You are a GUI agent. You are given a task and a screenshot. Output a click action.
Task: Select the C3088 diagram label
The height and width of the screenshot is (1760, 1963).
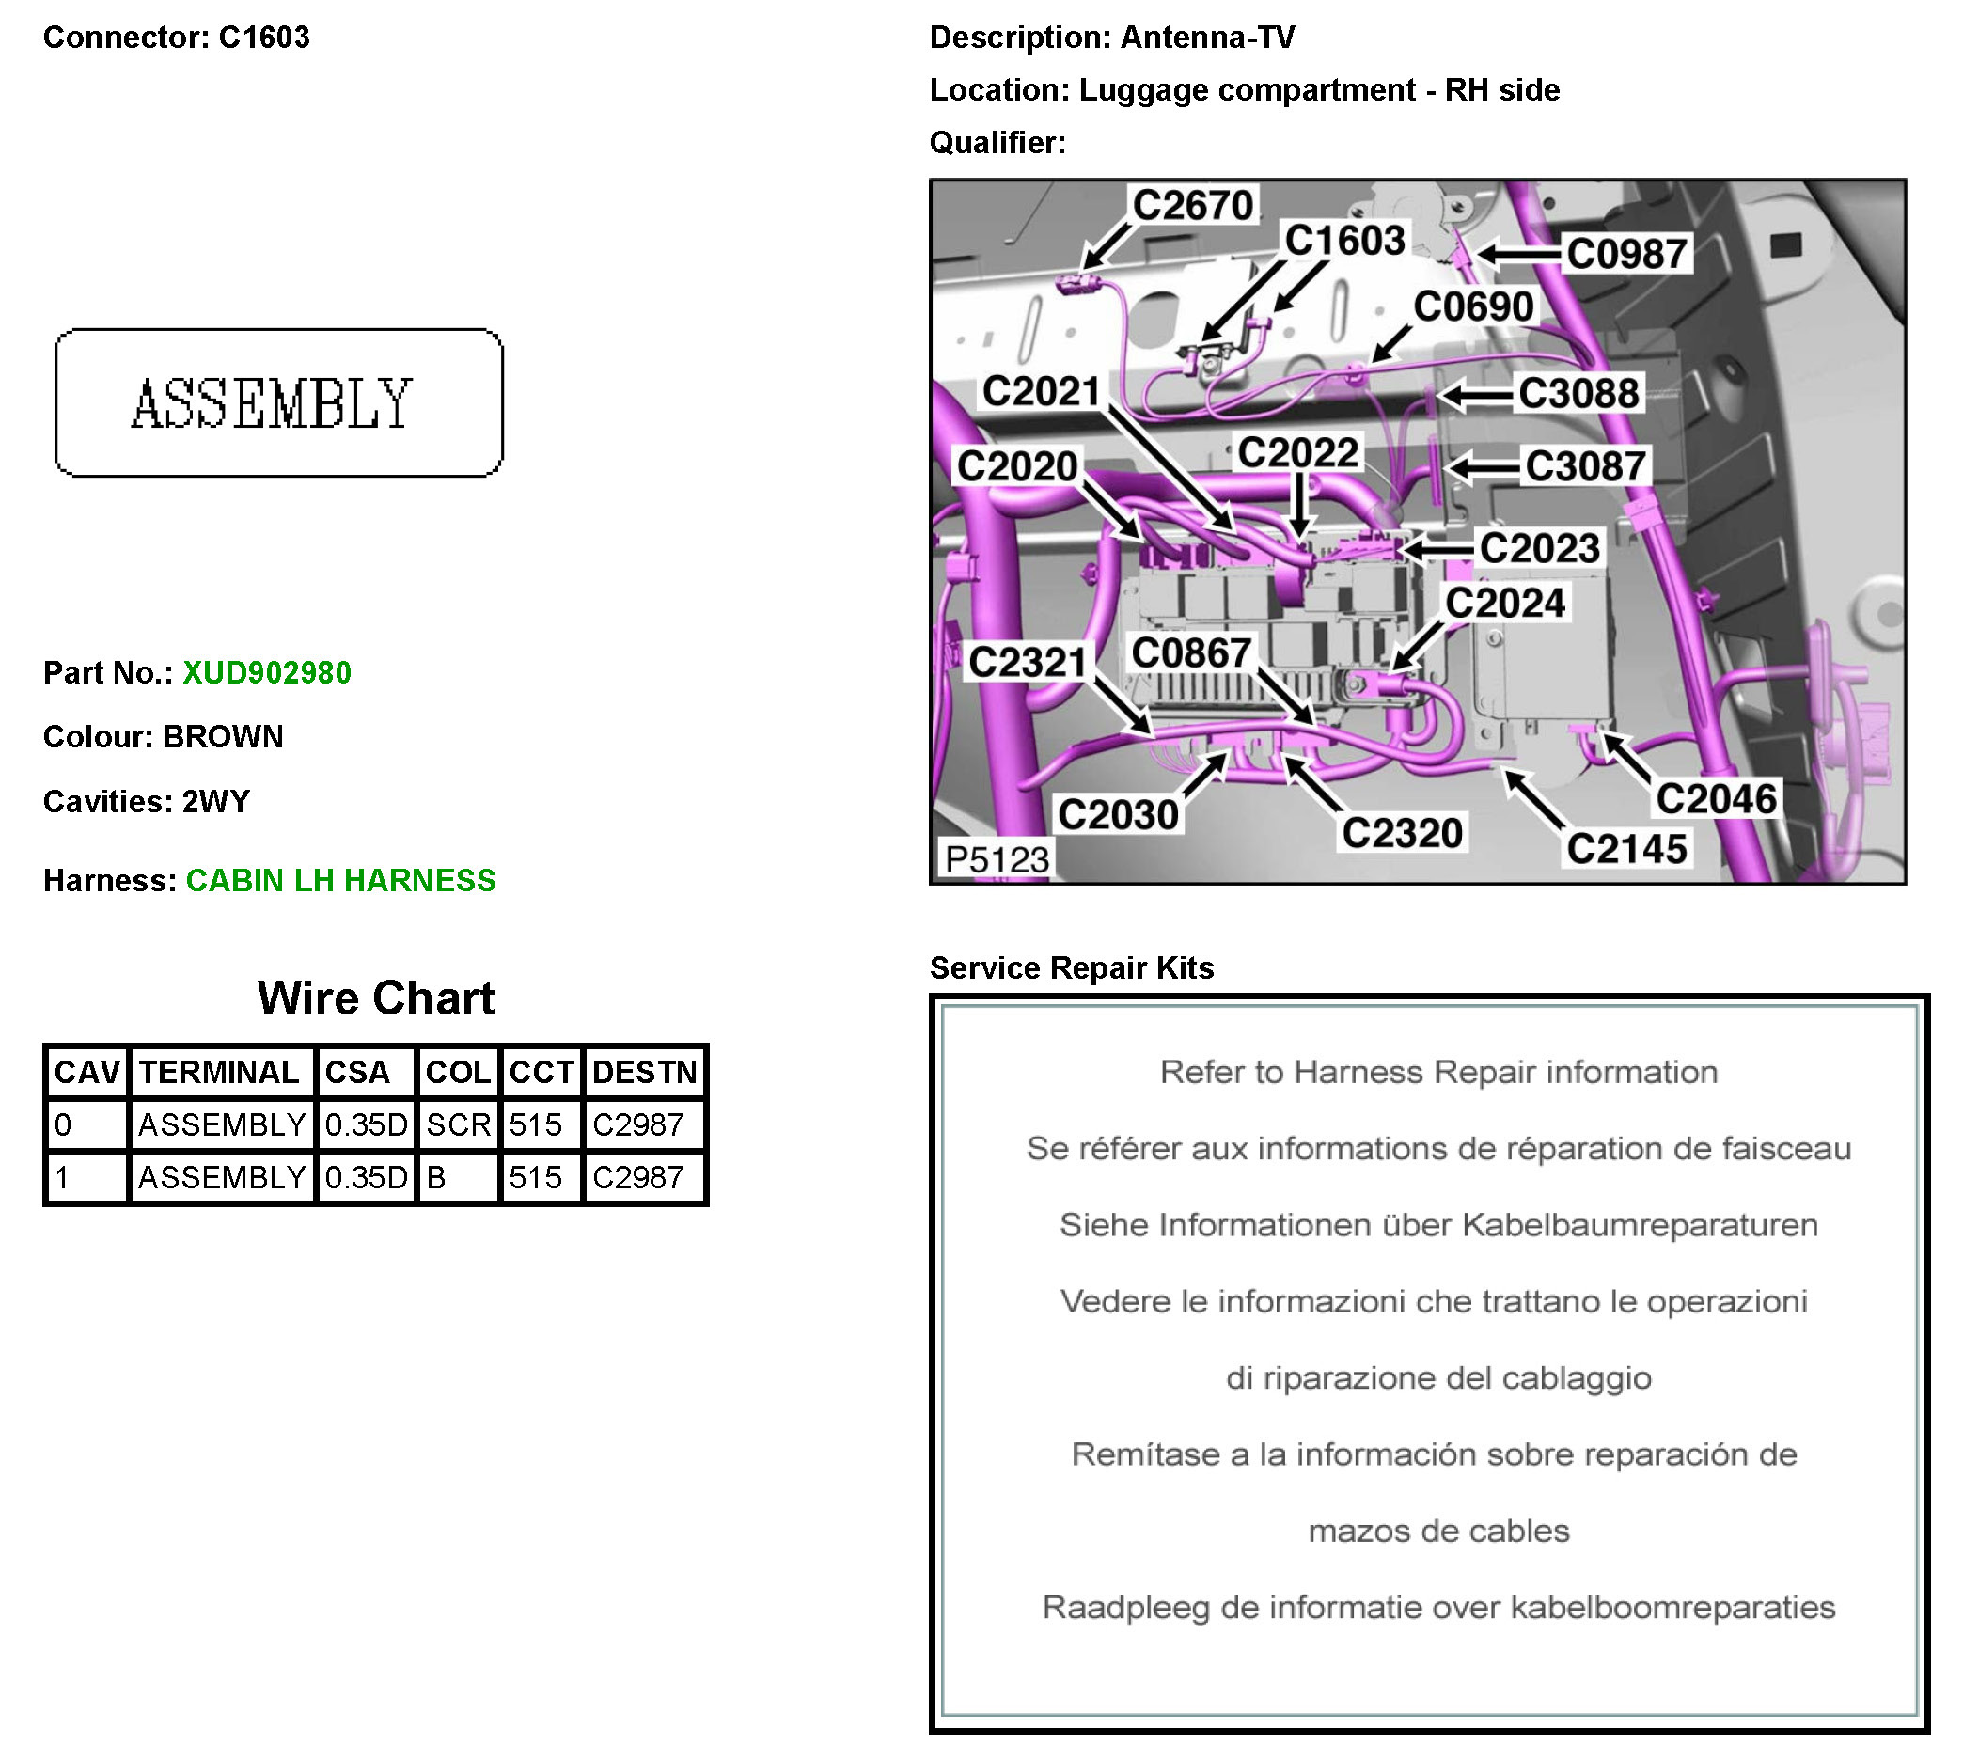tap(1579, 394)
